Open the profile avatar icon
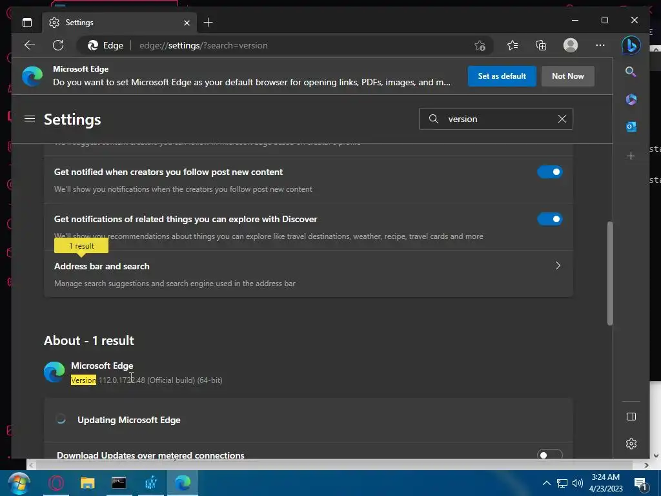The image size is (661, 496). point(571,45)
